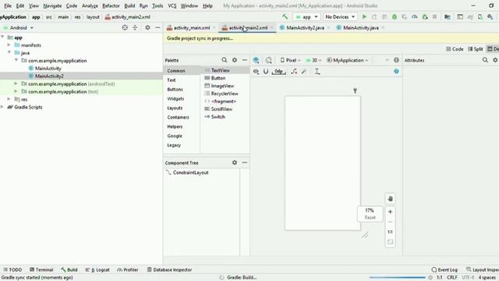This screenshot has height=281, width=499.
Task: Open the VCS menu
Action: [172, 5]
